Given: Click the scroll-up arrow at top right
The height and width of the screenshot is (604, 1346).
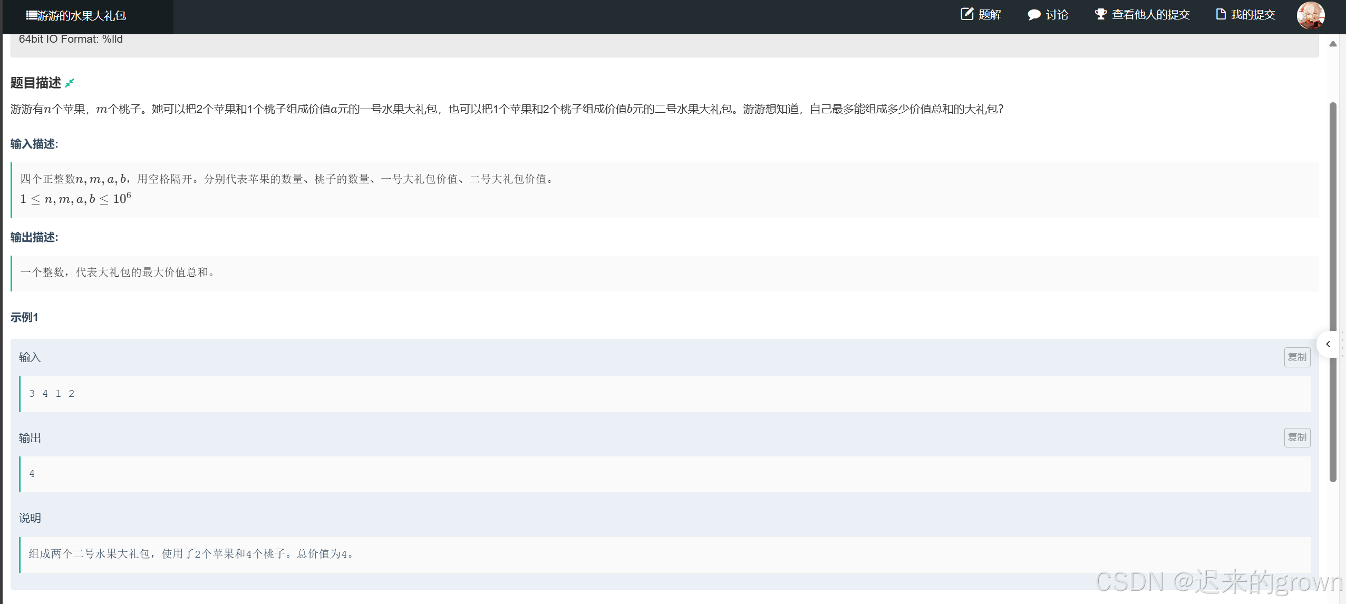Looking at the screenshot, I should click(1333, 44).
